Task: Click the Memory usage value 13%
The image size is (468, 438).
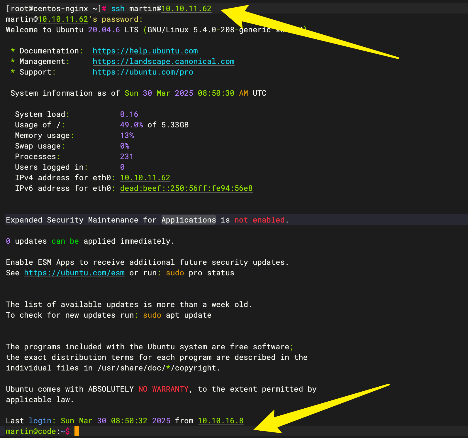Action: pyautogui.click(x=127, y=136)
